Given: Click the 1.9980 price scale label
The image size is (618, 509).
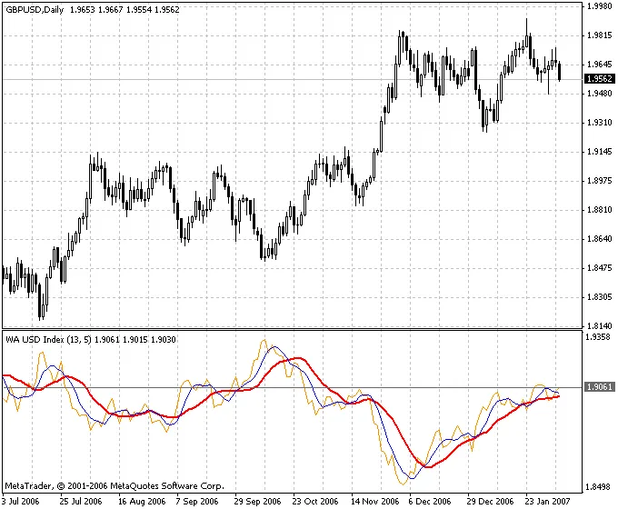Looking at the screenshot, I should (599, 6).
